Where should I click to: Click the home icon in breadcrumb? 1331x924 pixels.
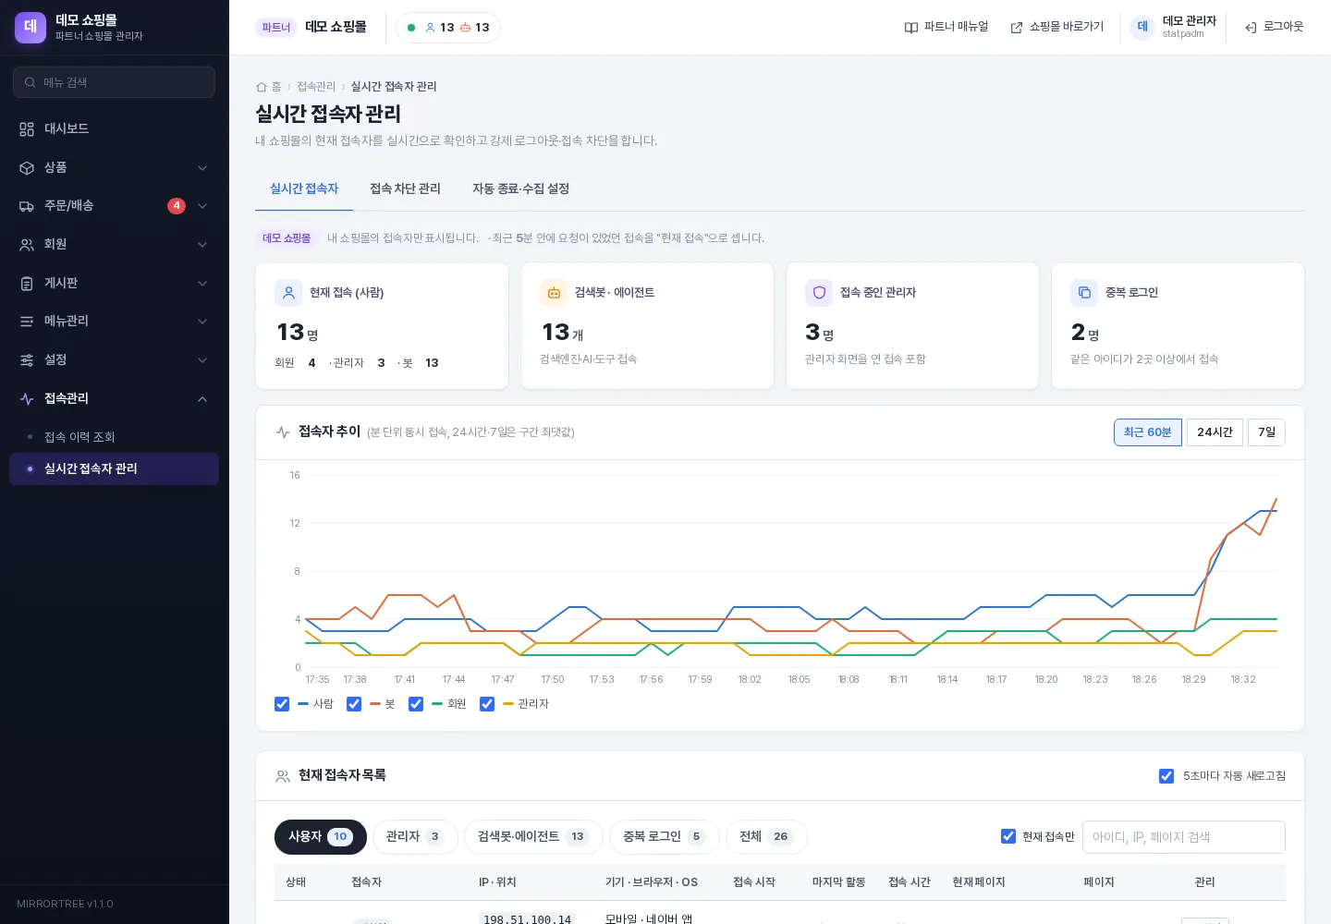262,87
